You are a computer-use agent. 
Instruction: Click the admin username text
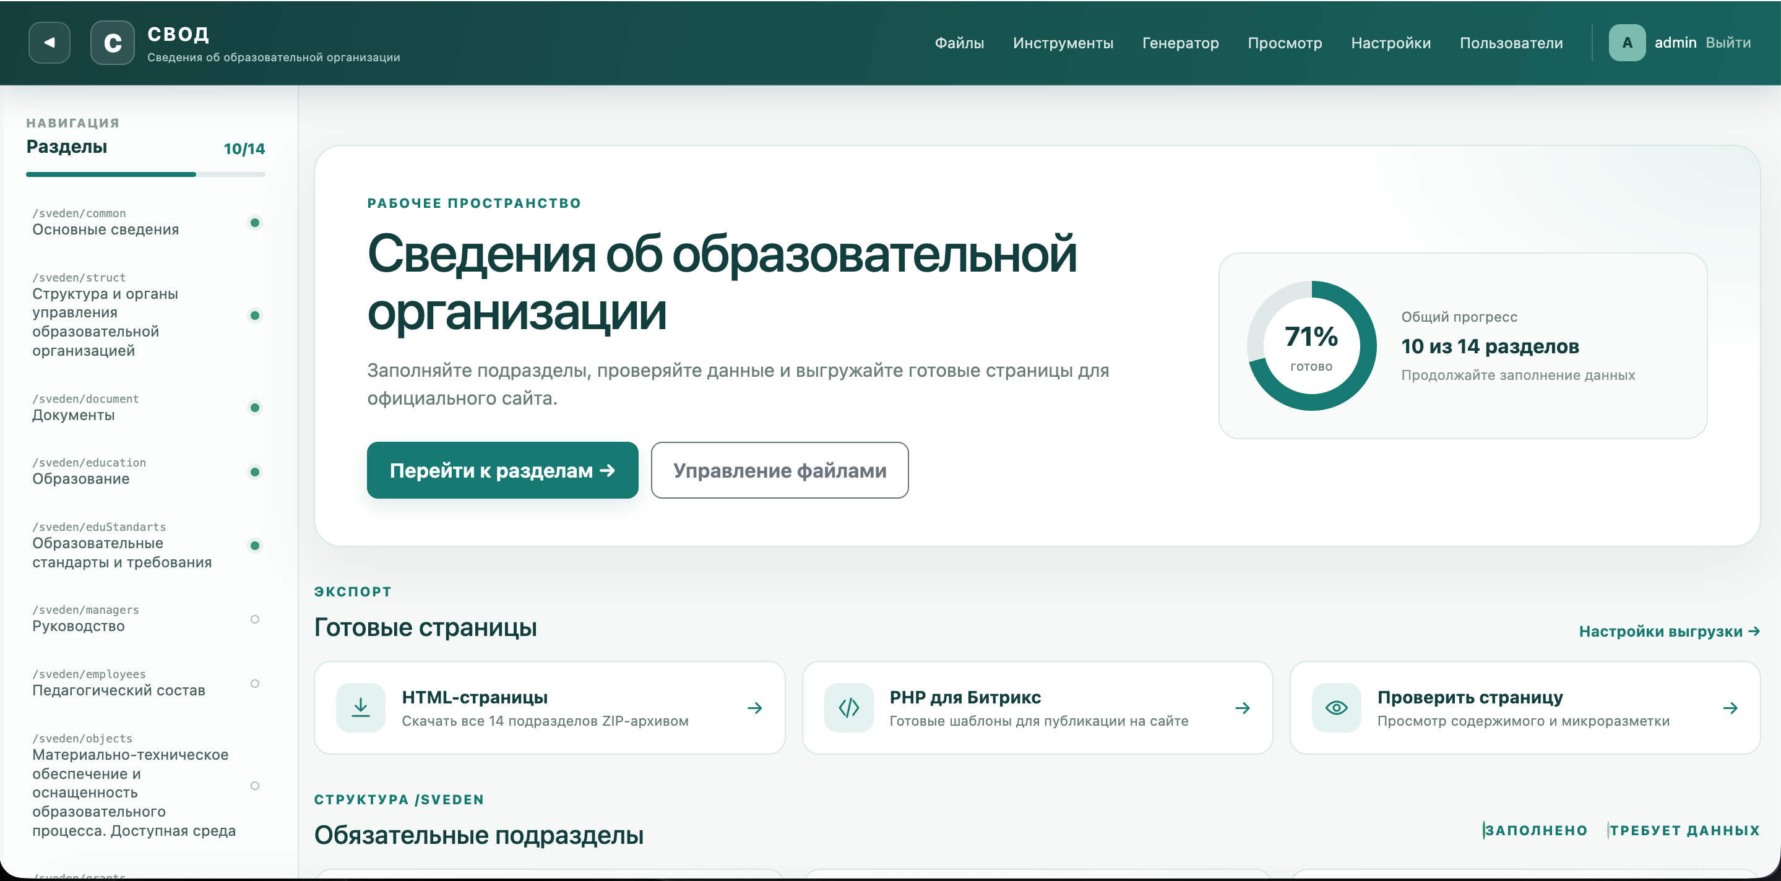click(x=1675, y=43)
